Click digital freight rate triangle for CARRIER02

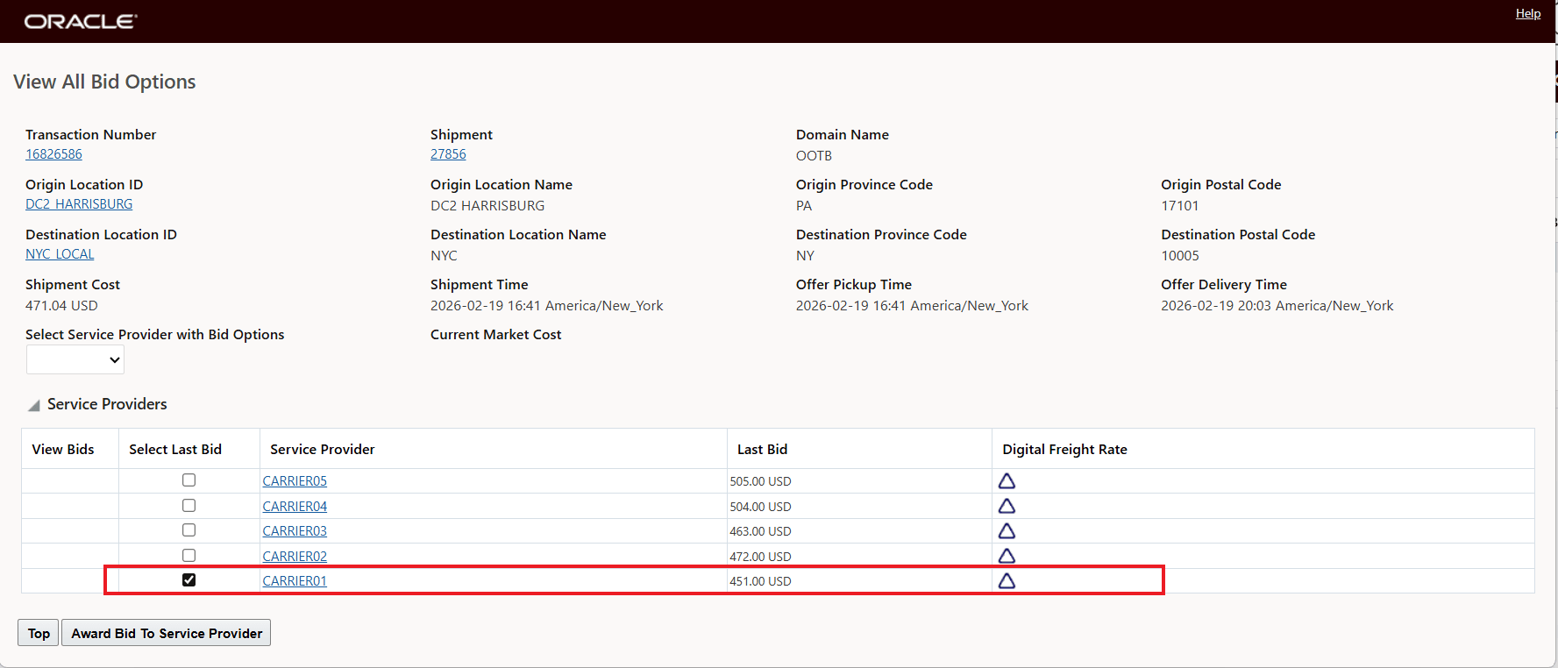1007,556
